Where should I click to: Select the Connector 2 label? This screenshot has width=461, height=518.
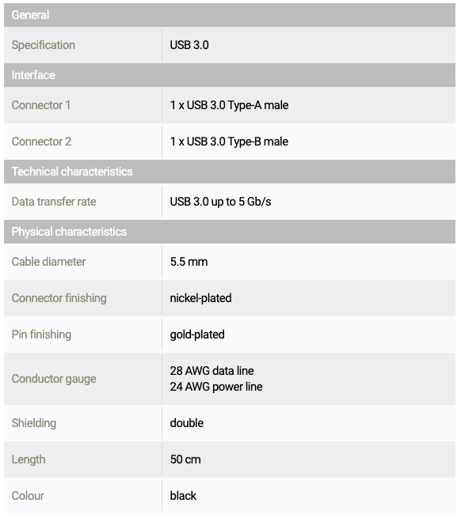41,142
